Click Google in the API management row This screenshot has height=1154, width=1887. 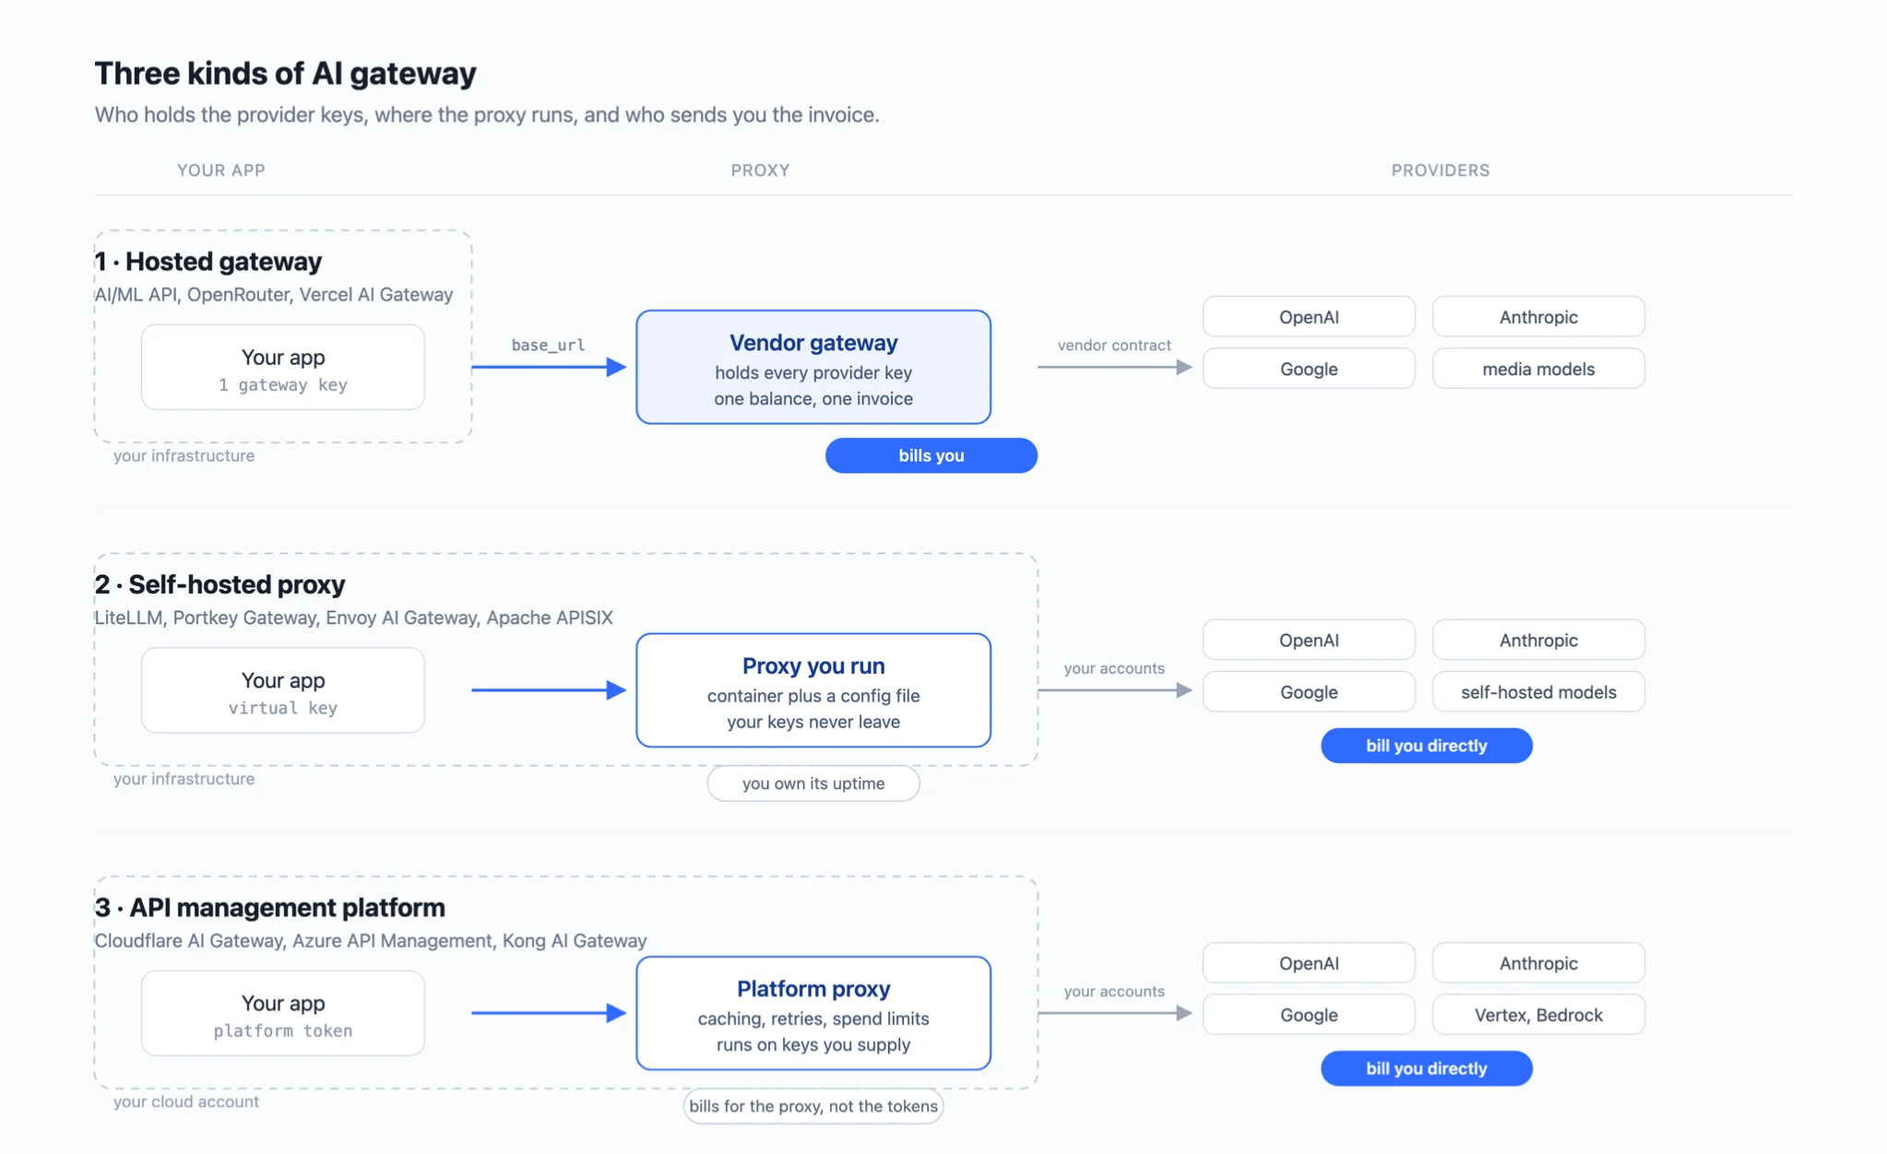point(1309,1015)
